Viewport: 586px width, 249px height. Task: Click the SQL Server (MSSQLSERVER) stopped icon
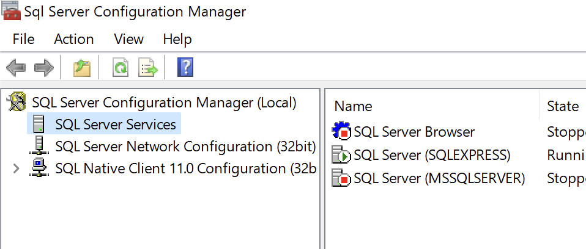coord(341,178)
